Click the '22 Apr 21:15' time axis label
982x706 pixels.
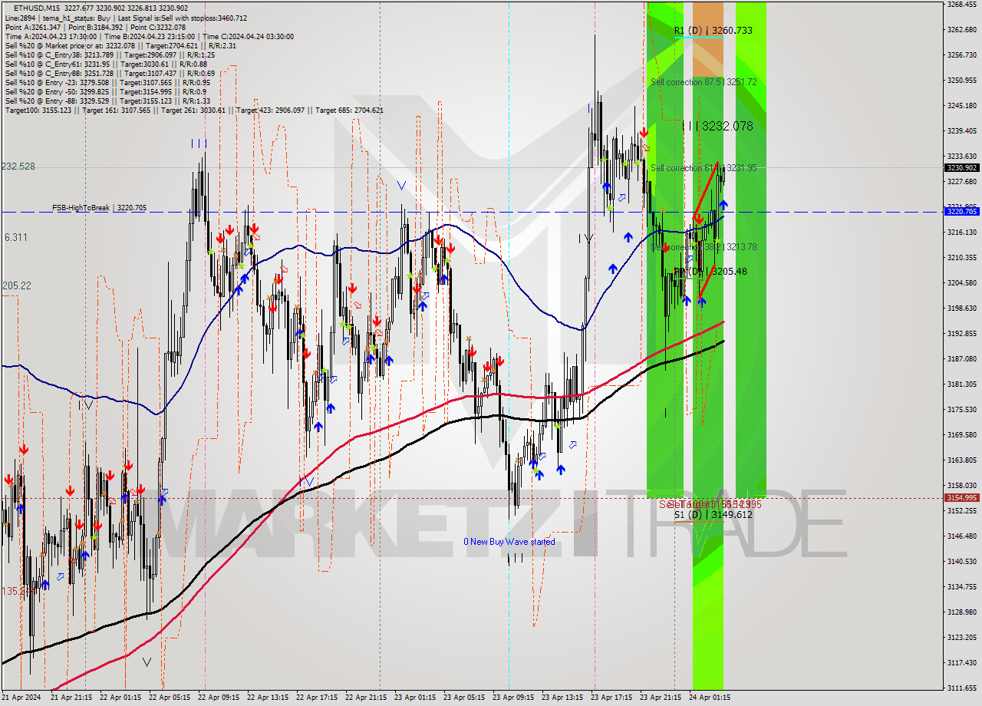pos(366,698)
